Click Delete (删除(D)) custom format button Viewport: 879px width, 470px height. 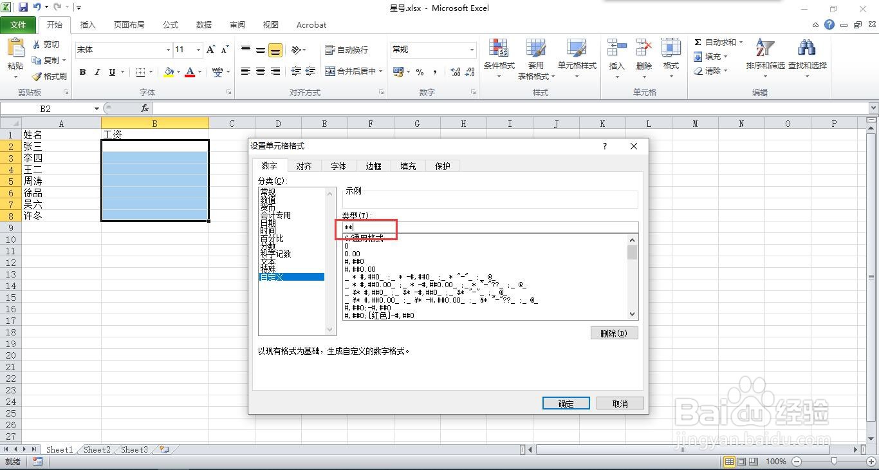point(614,334)
